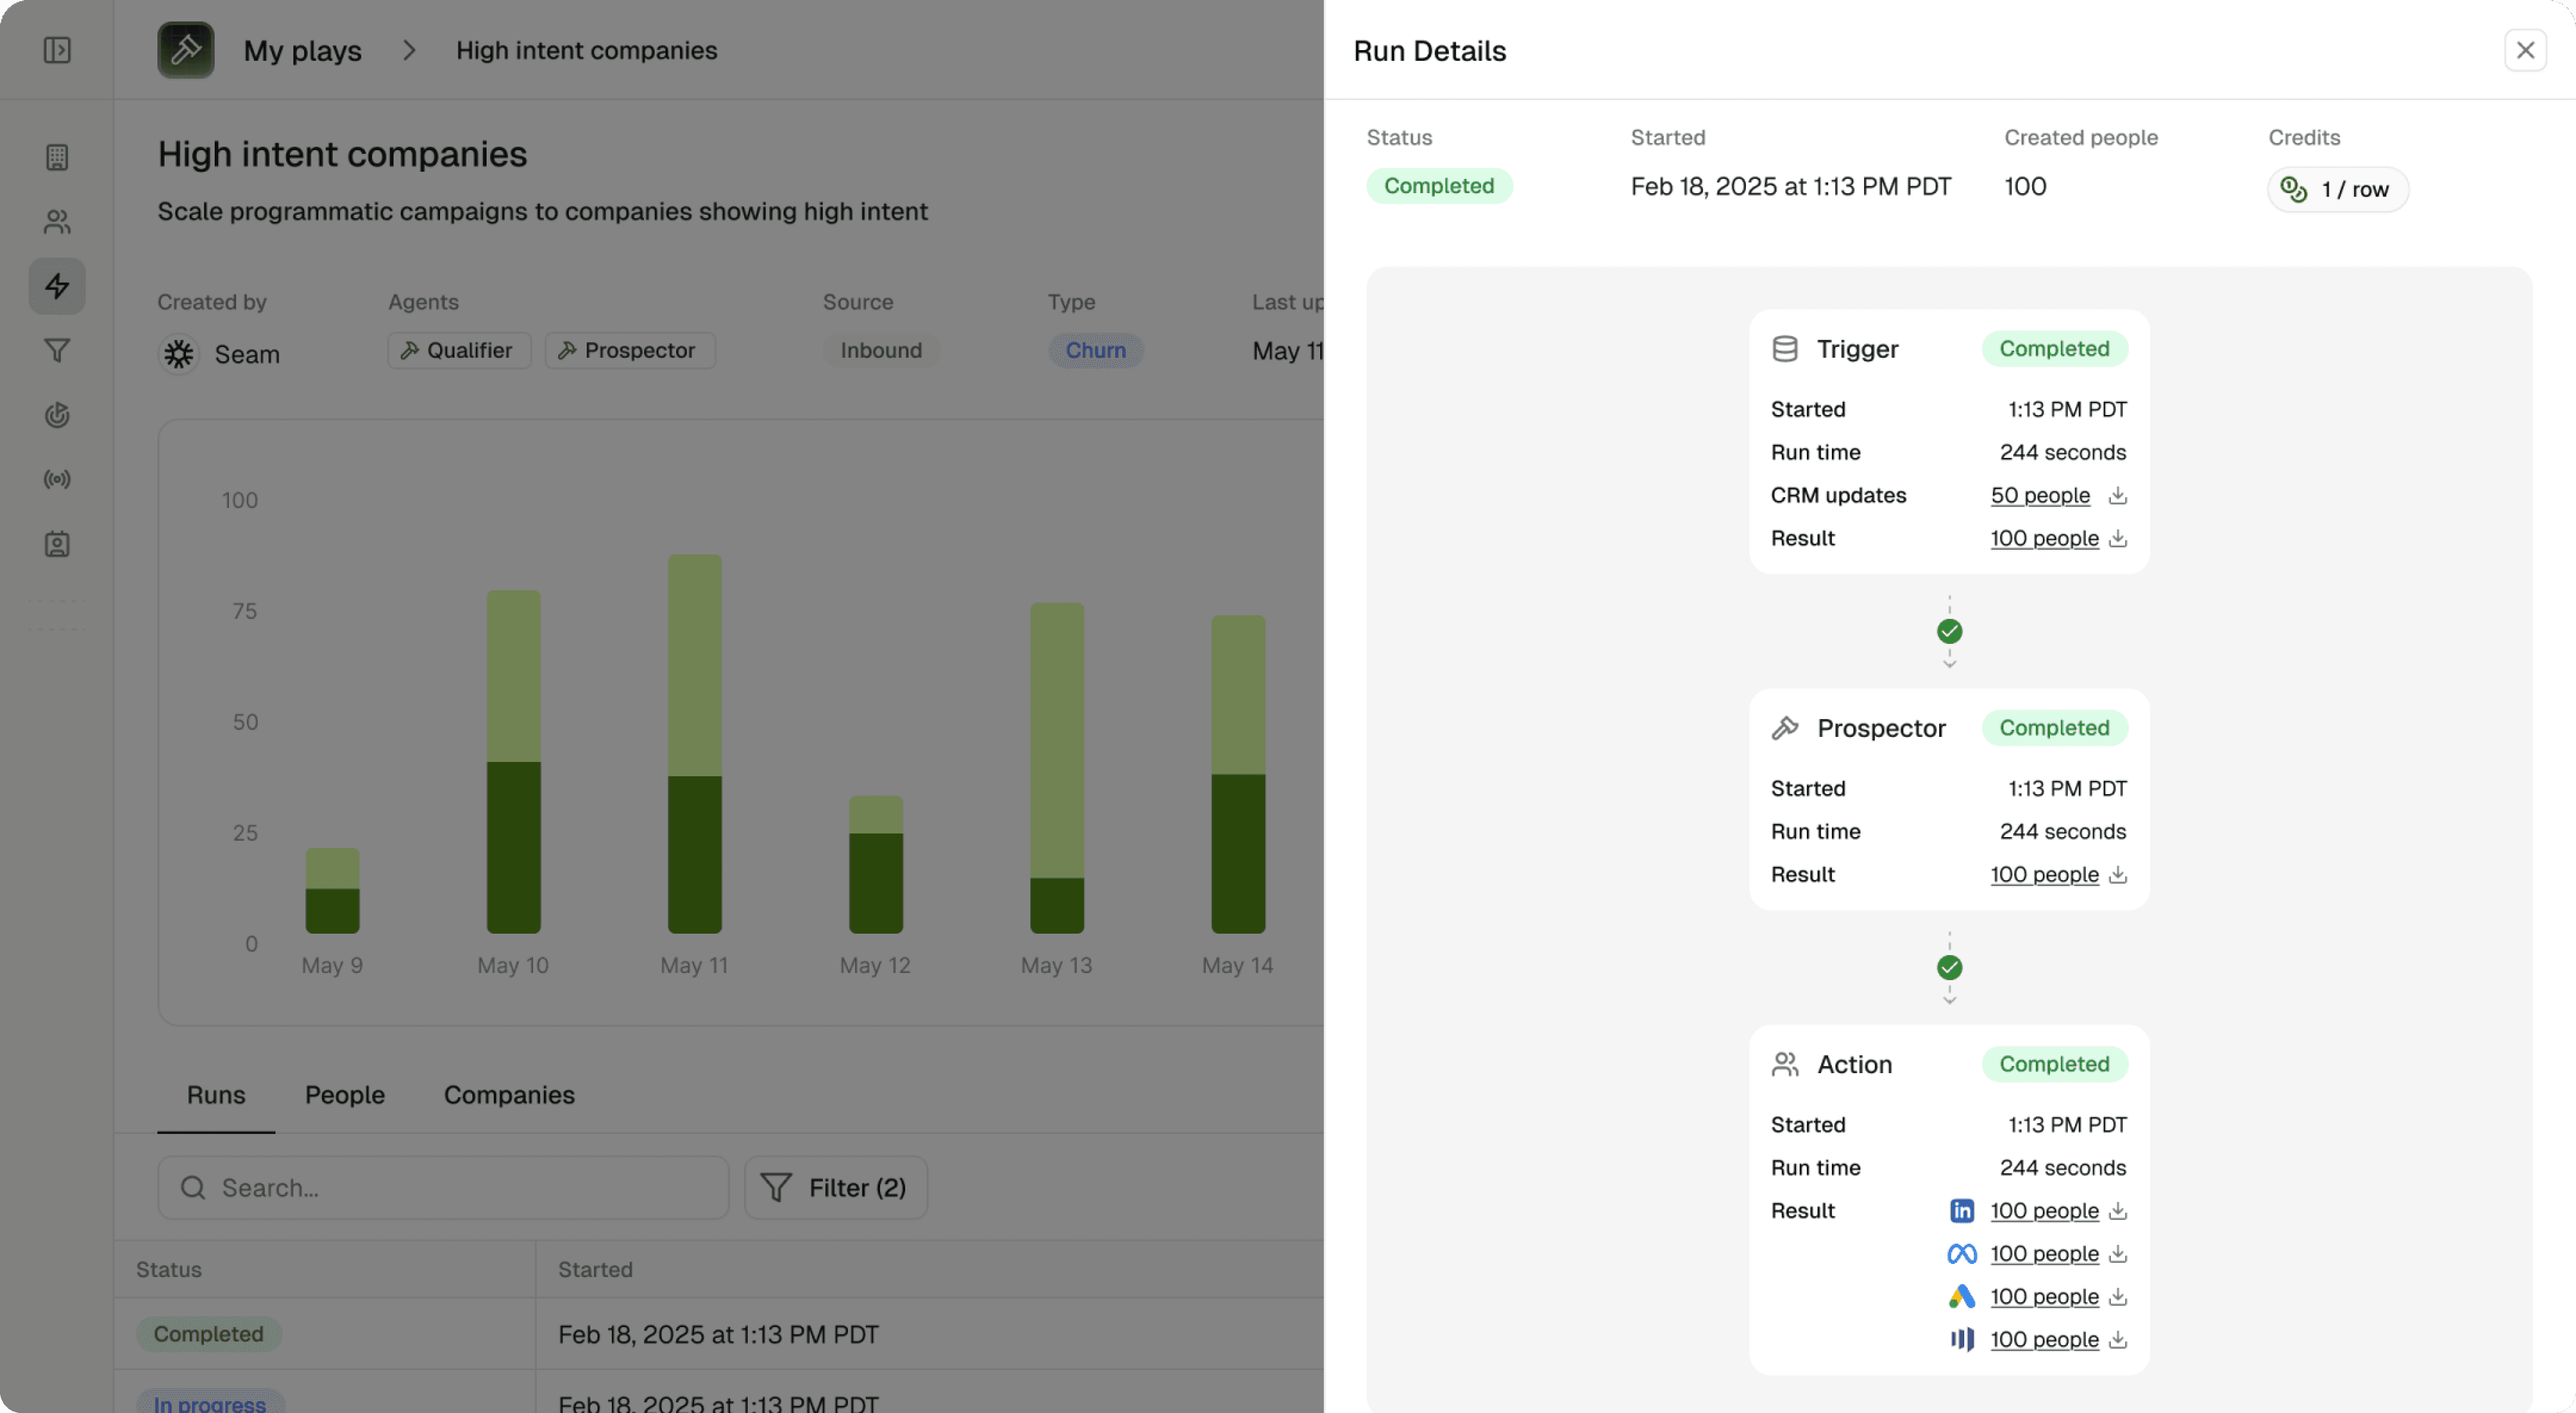
Task: Open the lightning bolt Plays sidebar icon
Action: point(57,286)
